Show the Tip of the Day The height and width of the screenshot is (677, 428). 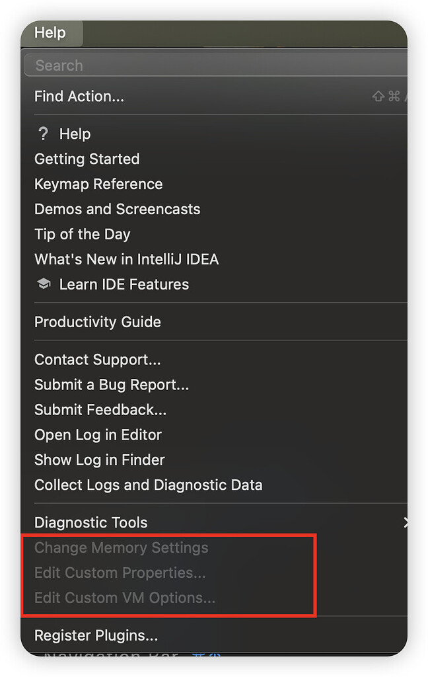tap(82, 234)
